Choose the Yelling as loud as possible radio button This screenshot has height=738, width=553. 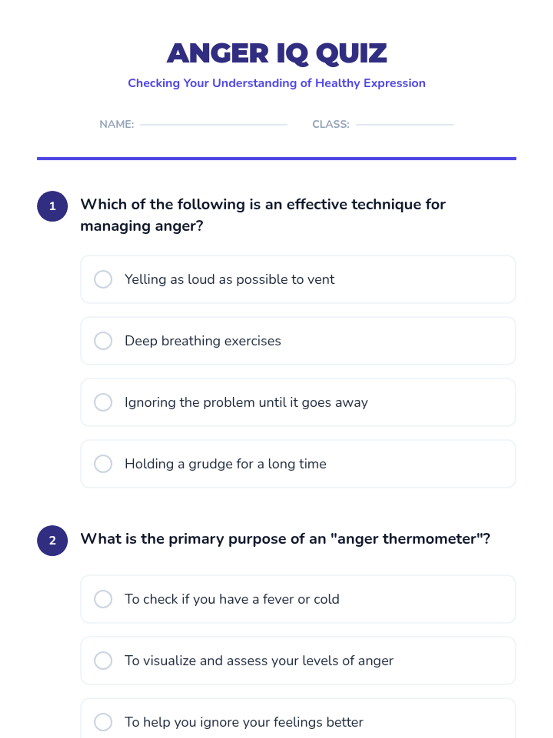[103, 280]
